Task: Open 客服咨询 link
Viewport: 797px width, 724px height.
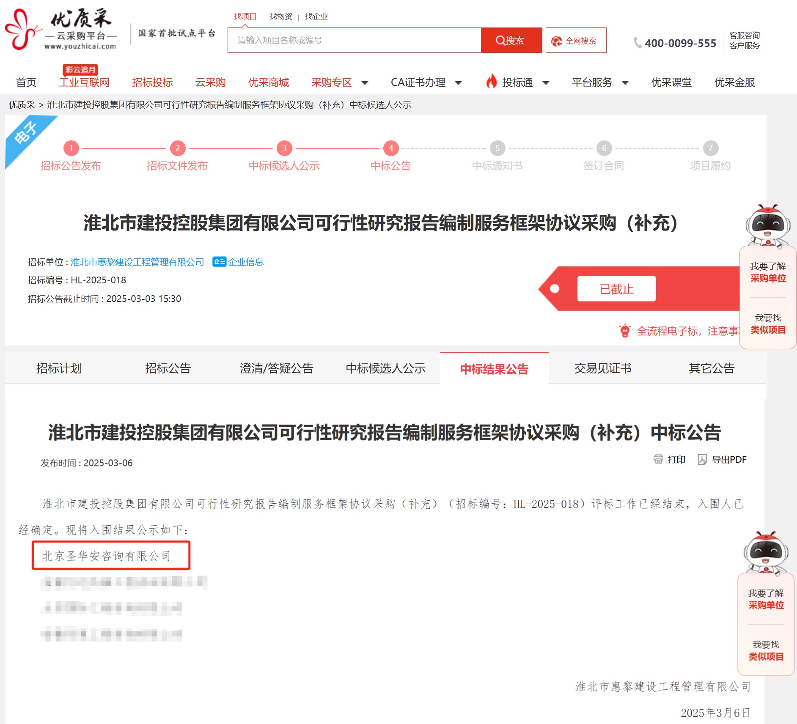Action: 745,35
